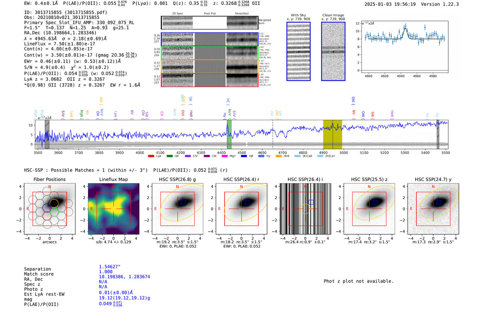Screen dimensions: 483x328
Task: Click the Cont(n) = 4.00(±0.05)e-17 line
Action: tap(58, 49)
